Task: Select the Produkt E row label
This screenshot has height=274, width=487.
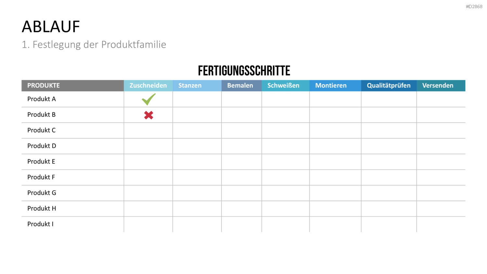Action: tap(41, 161)
